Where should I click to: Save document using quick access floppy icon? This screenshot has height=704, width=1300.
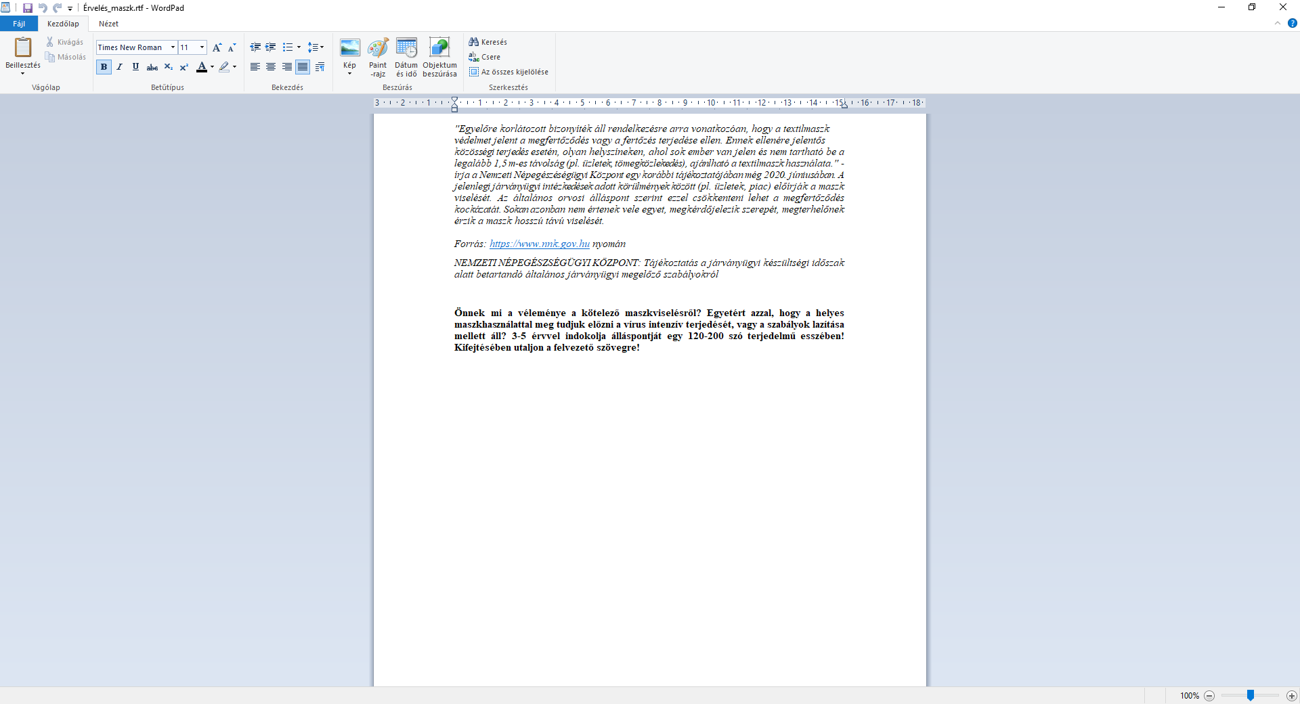pyautogui.click(x=27, y=8)
